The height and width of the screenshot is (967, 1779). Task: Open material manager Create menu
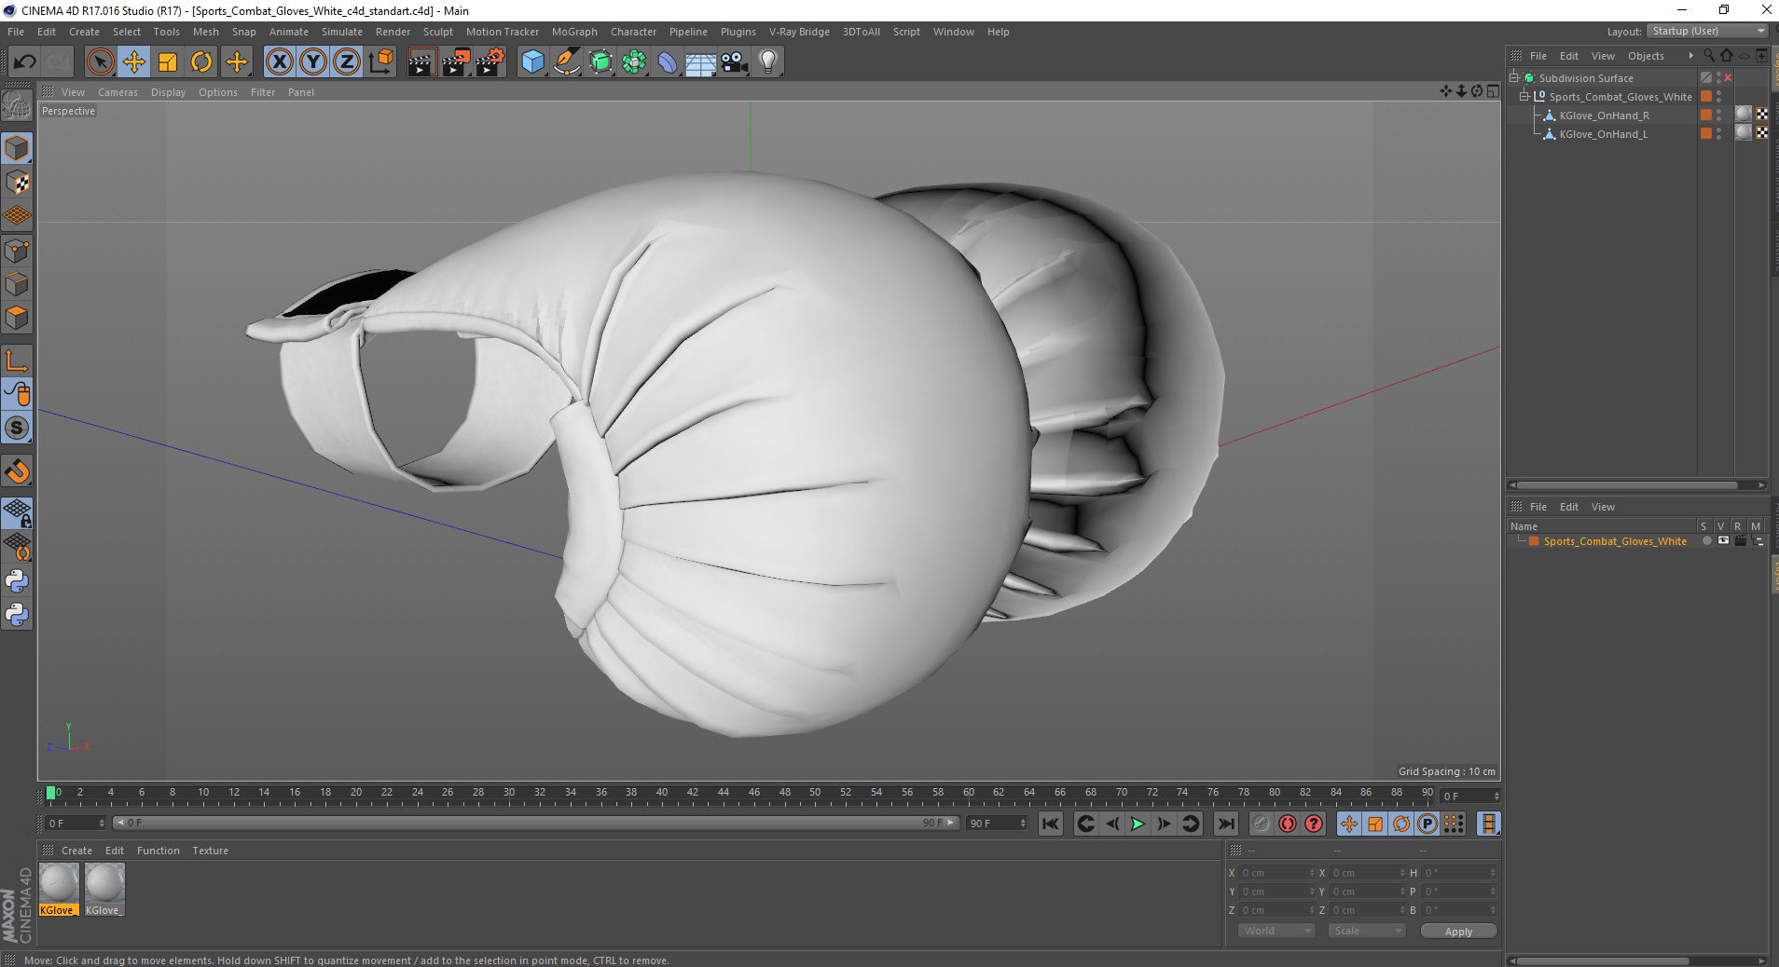tap(76, 851)
